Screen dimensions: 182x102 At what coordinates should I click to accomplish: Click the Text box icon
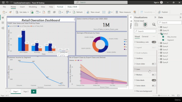pyautogui.click(x=104, y=12)
